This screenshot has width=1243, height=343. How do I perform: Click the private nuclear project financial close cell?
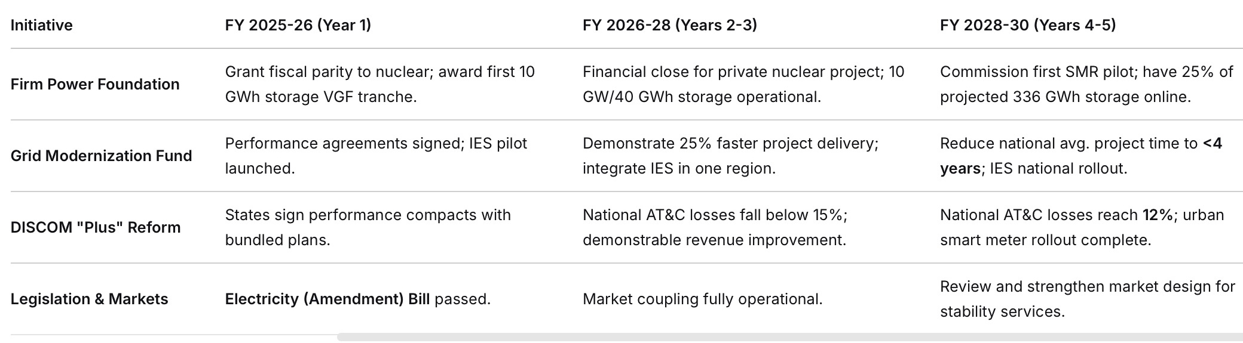pyautogui.click(x=743, y=84)
